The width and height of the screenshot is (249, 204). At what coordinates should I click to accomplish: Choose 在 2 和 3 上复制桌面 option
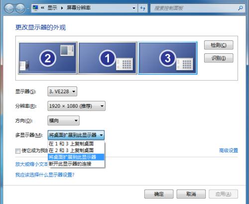click(x=76, y=150)
